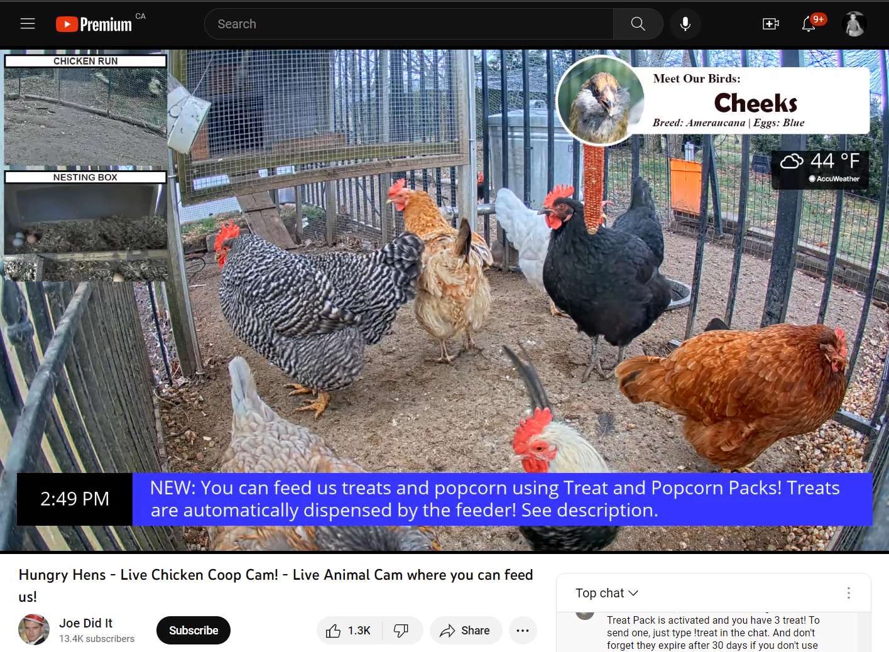Click Joe Did It channel avatar

point(34,629)
